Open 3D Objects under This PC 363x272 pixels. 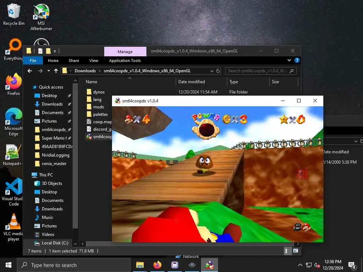point(52,183)
